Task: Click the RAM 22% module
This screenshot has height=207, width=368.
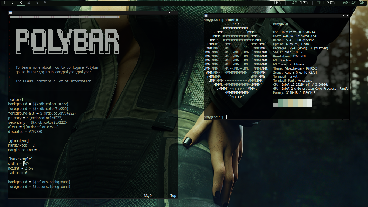Action: (299, 3)
